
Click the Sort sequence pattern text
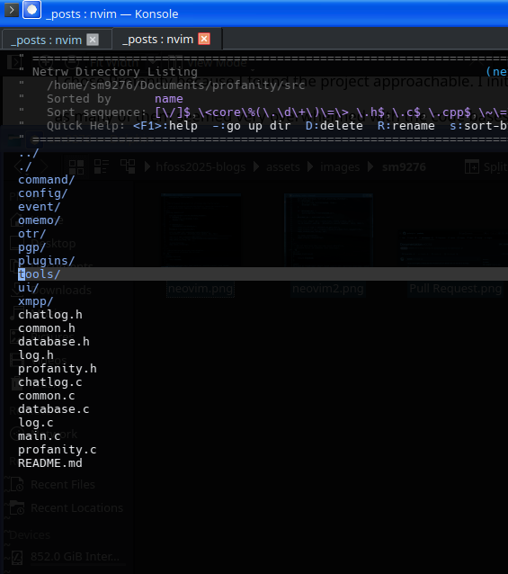click(x=331, y=112)
